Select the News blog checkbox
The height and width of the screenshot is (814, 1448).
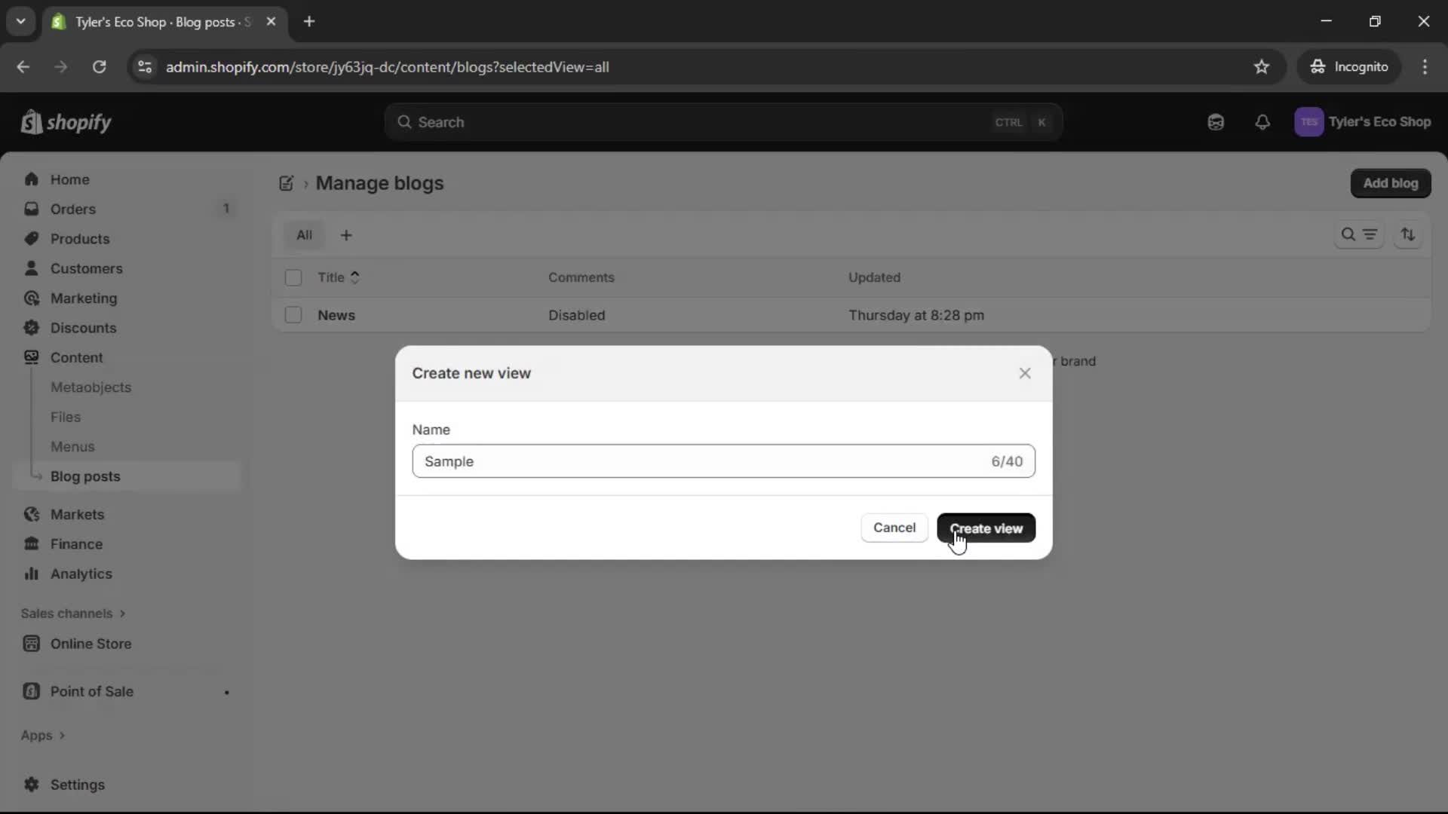coord(293,315)
